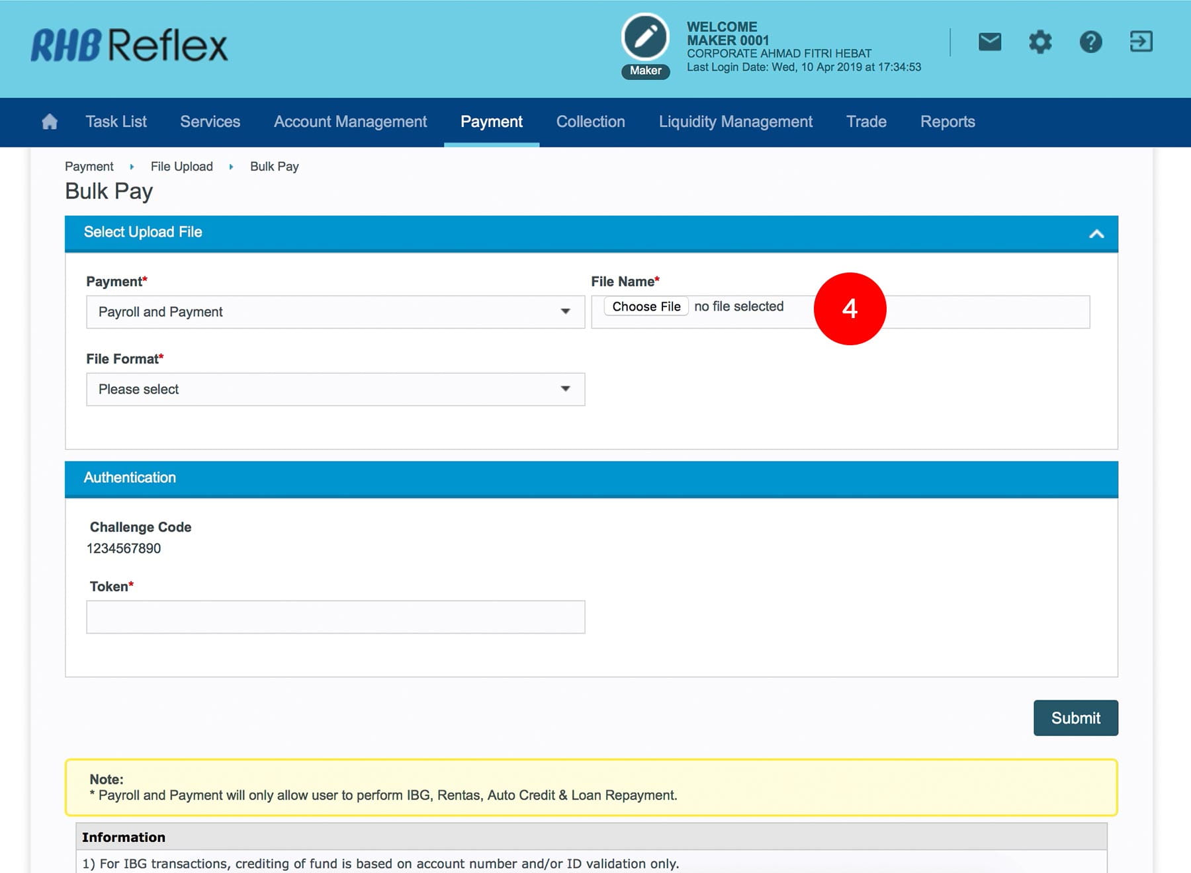Collapse the Select Upload File section
The image size is (1191, 873).
[1096, 233]
